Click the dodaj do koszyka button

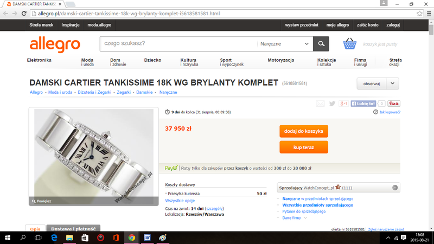[x=304, y=131]
